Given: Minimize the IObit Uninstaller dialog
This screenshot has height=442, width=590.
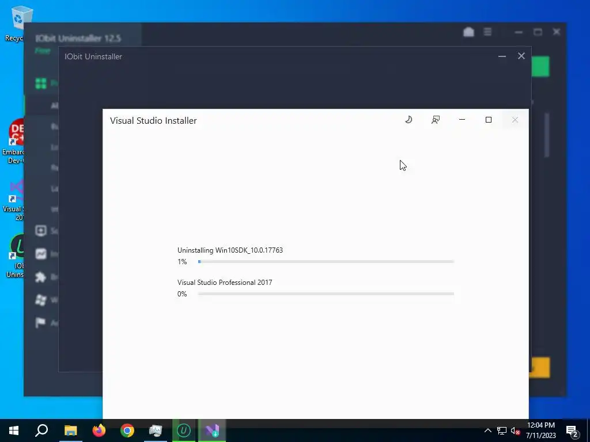Looking at the screenshot, I should [x=502, y=56].
